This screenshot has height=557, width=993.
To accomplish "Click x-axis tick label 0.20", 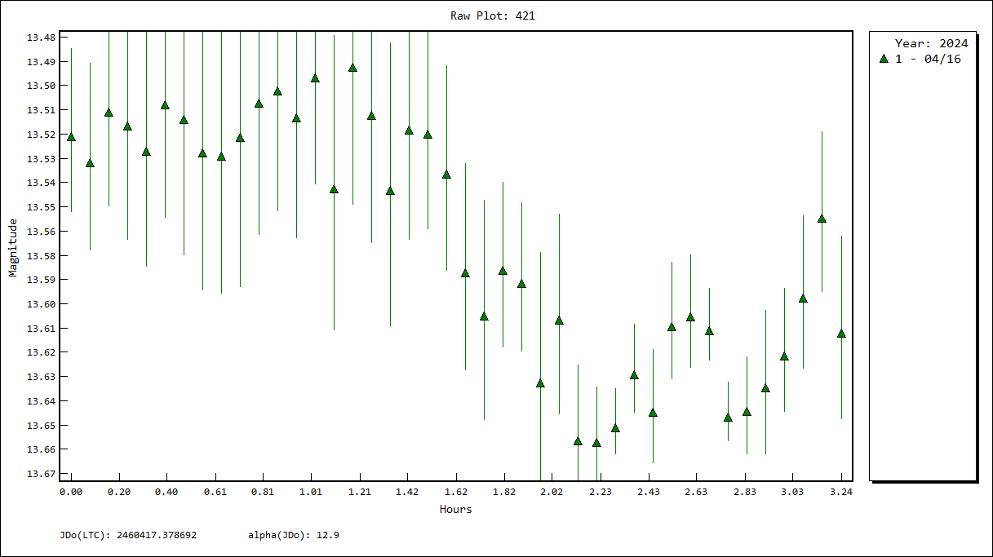I will coord(119,492).
